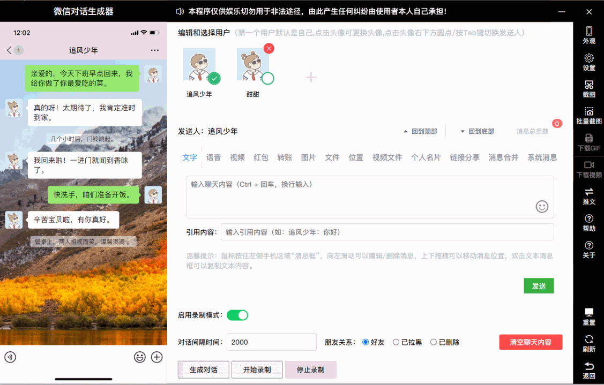The height and width of the screenshot is (385, 604).
Task: Toggle the 启用录制模式 switch
Action: tap(237, 315)
